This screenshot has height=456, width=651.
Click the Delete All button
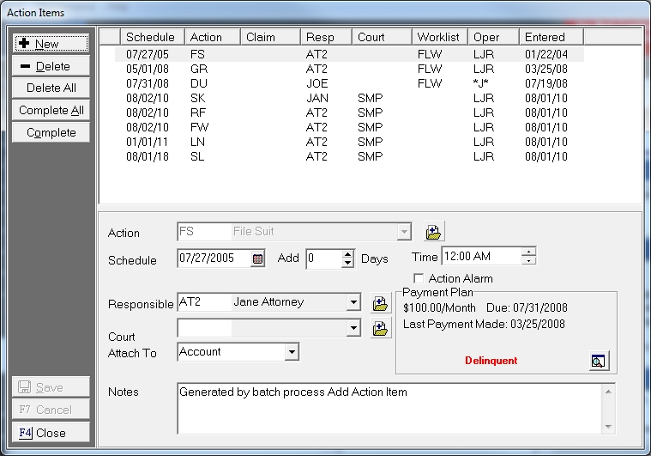coord(51,88)
